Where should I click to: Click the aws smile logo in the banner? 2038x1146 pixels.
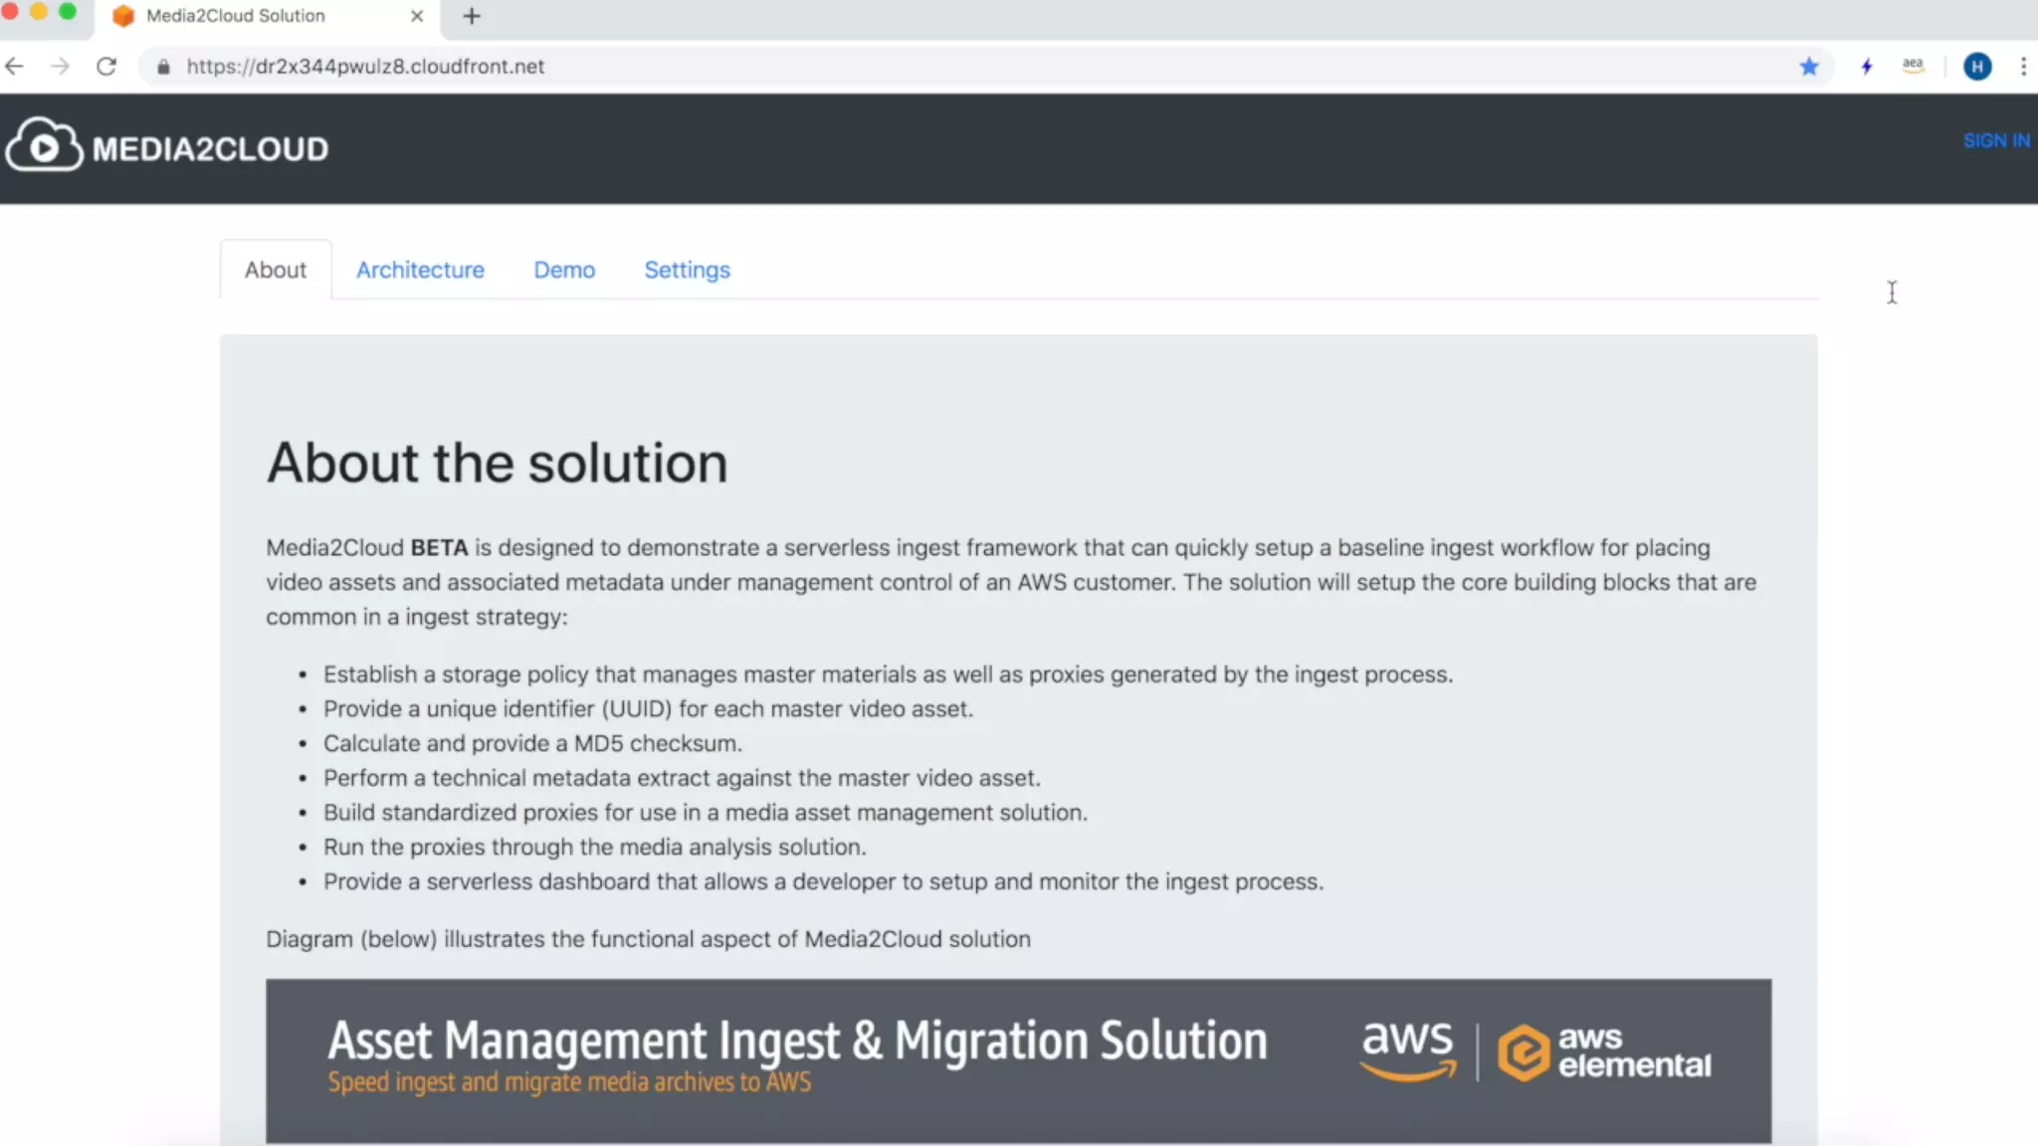[x=1408, y=1050]
